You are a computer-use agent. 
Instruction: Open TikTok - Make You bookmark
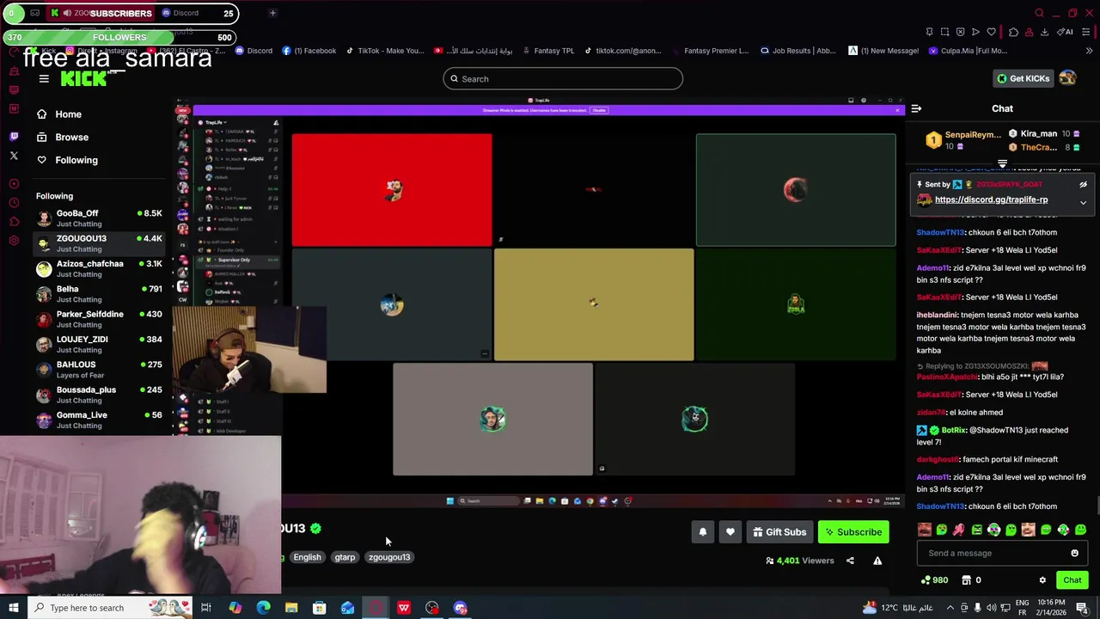coord(385,51)
